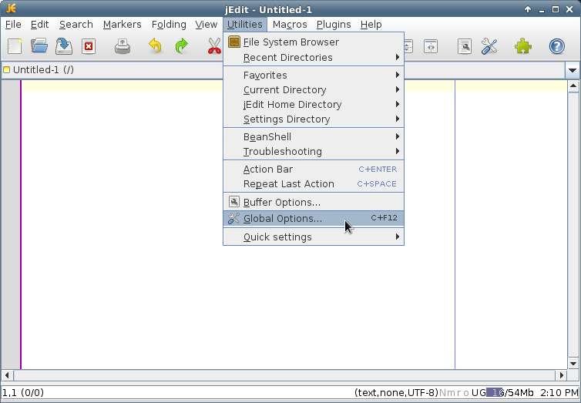
Task: Click the caret position '1,1 (0/0)' status text
Action: [x=23, y=393]
